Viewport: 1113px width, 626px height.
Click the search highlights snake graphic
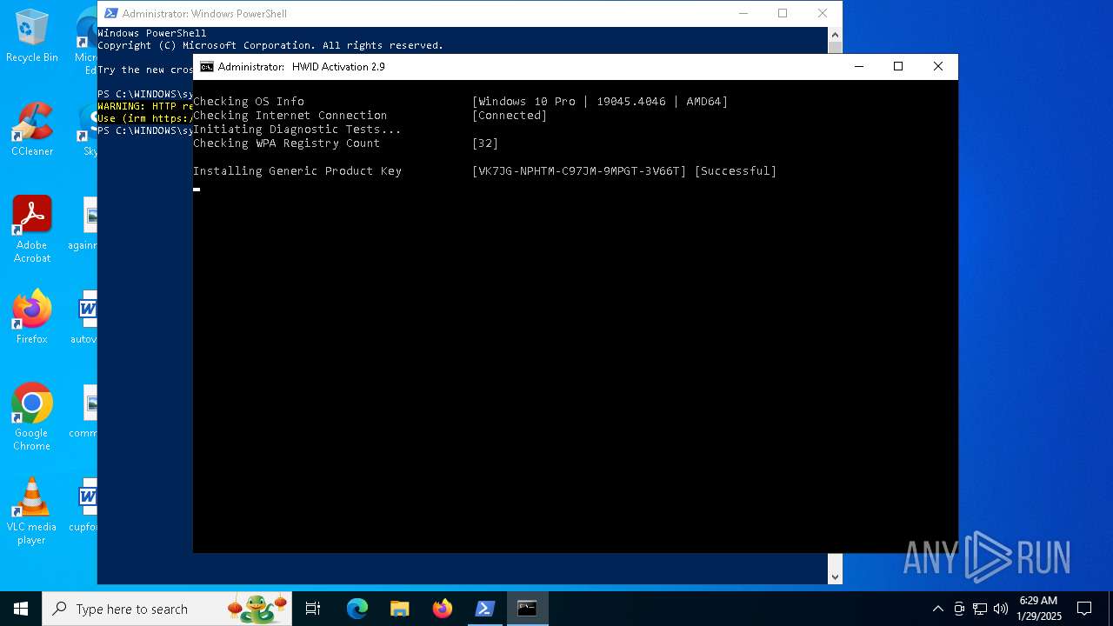pos(257,609)
